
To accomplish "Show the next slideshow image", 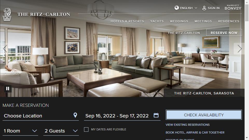I will (x=239, y=49).
